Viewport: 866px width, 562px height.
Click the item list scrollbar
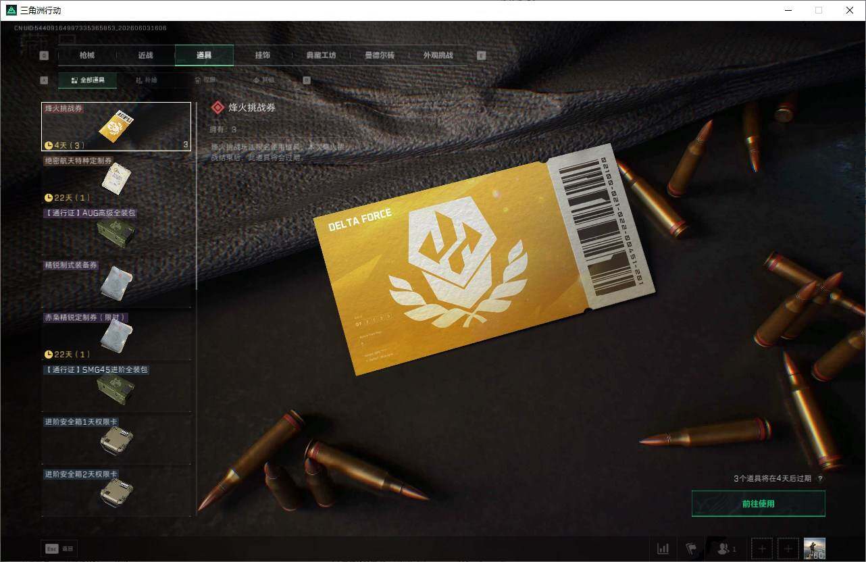[x=197, y=196]
